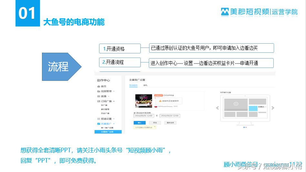Expand the 频道设置 menu arrow
The height and width of the screenshot is (172, 306).
click(114, 119)
